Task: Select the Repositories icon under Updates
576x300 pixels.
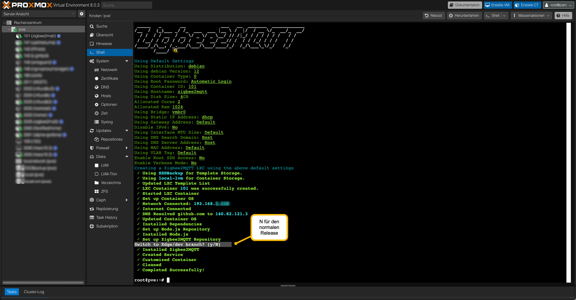Action: tap(96, 139)
